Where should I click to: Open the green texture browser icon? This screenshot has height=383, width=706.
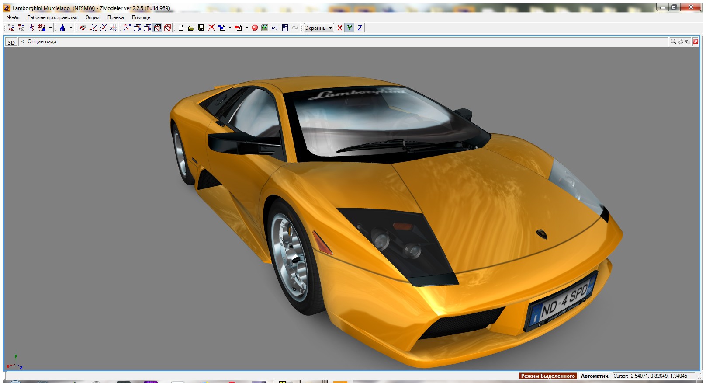(265, 28)
